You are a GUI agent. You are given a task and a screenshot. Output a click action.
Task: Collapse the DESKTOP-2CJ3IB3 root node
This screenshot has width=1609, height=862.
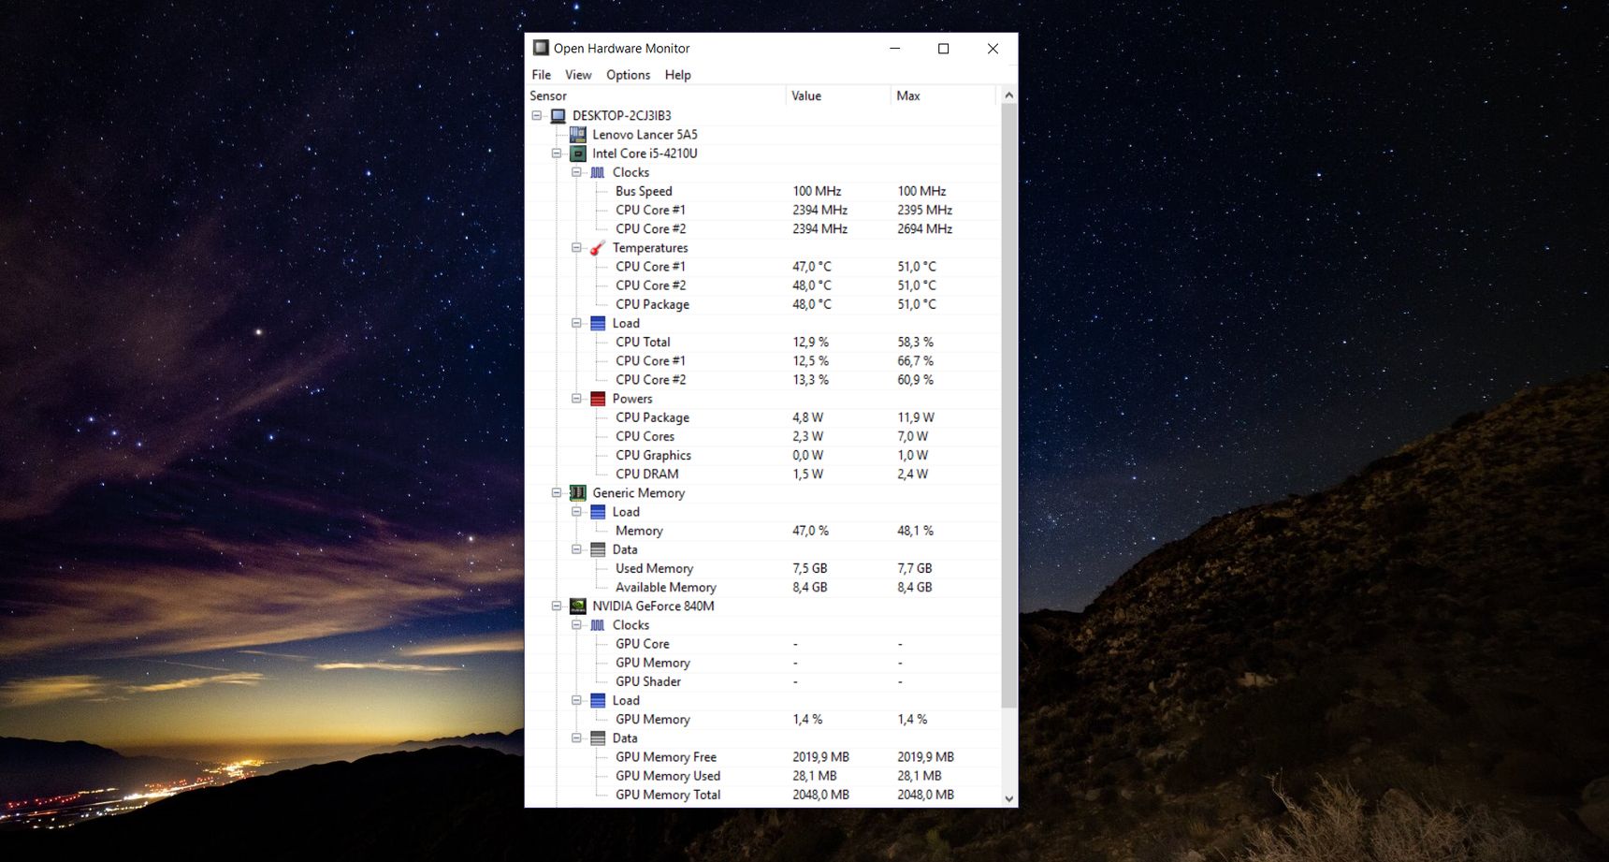pos(537,116)
